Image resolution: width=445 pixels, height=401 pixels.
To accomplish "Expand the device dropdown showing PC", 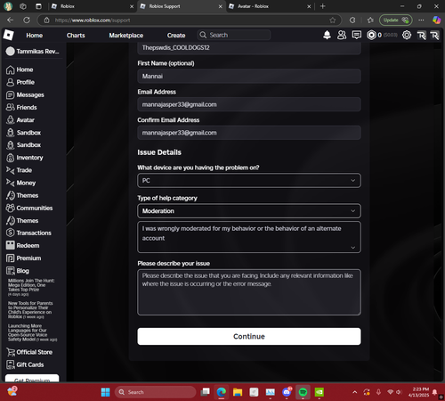I will [249, 180].
